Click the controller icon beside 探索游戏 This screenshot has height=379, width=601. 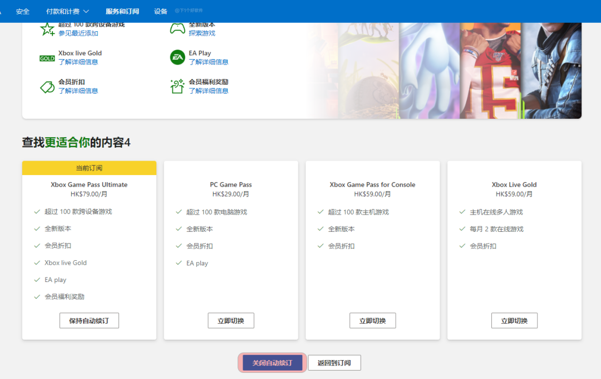[178, 28]
